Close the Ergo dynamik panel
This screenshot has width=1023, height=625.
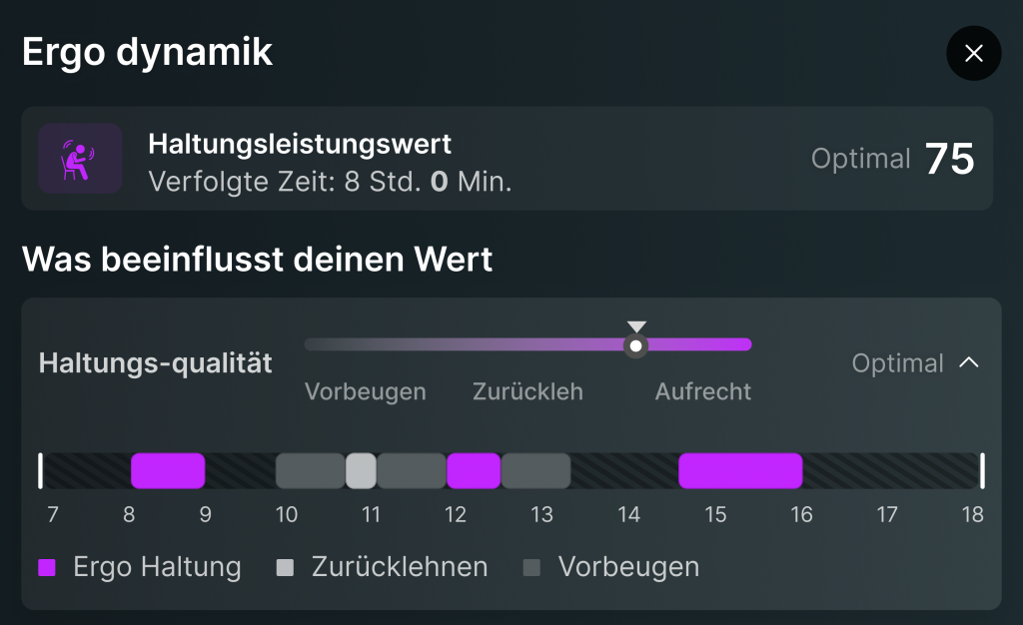tap(973, 54)
